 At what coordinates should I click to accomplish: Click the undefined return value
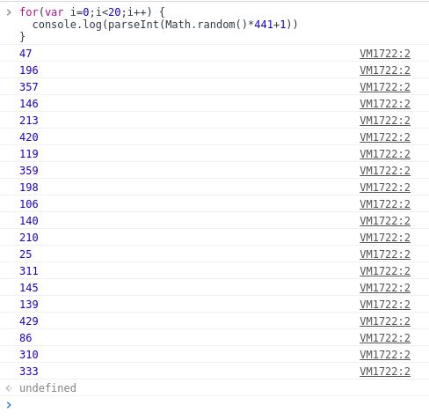47,388
